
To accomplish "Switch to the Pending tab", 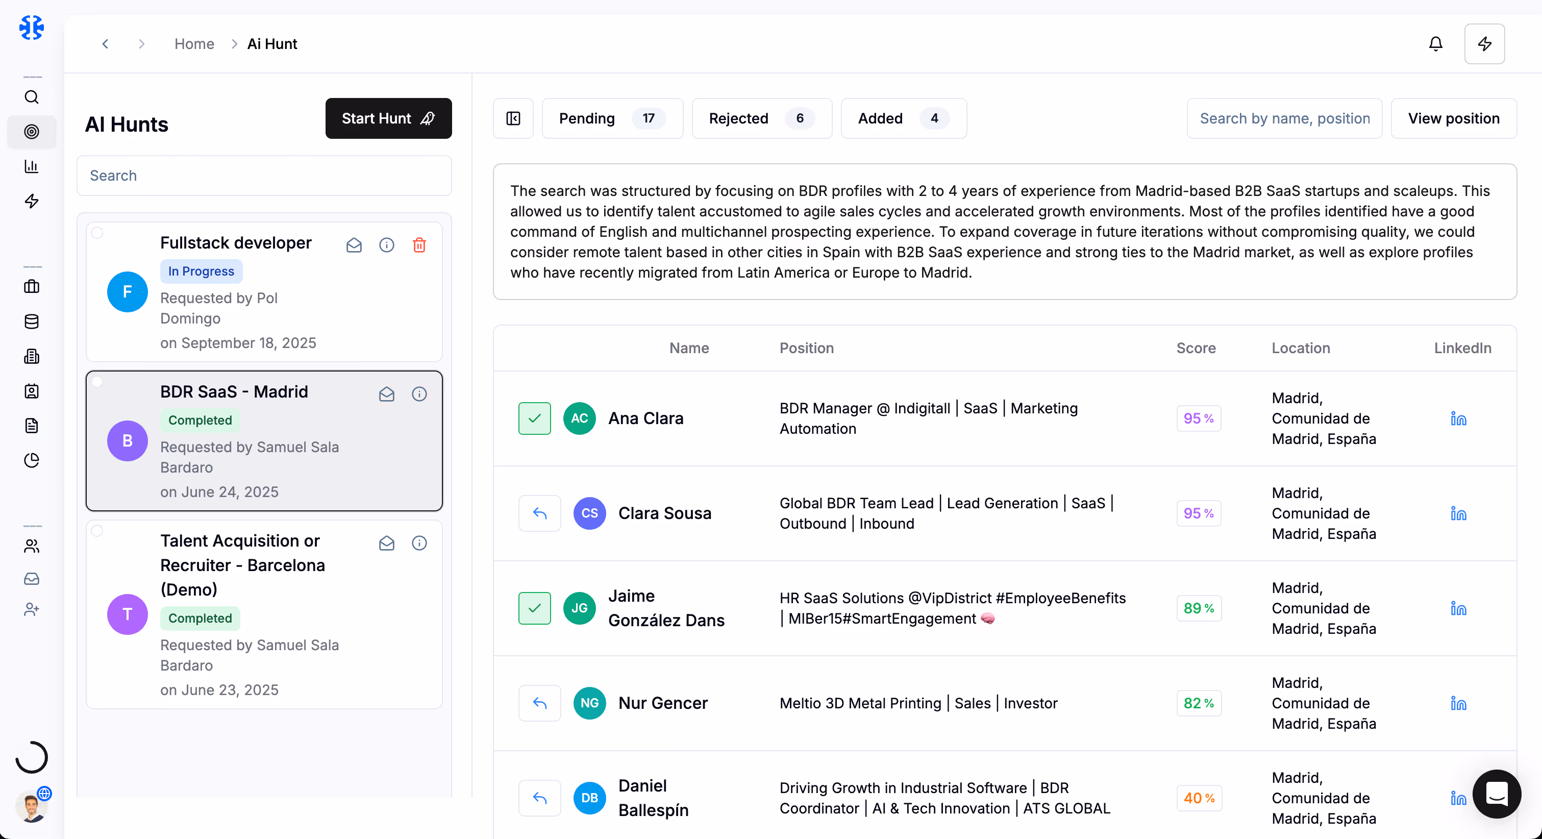I will [612, 118].
